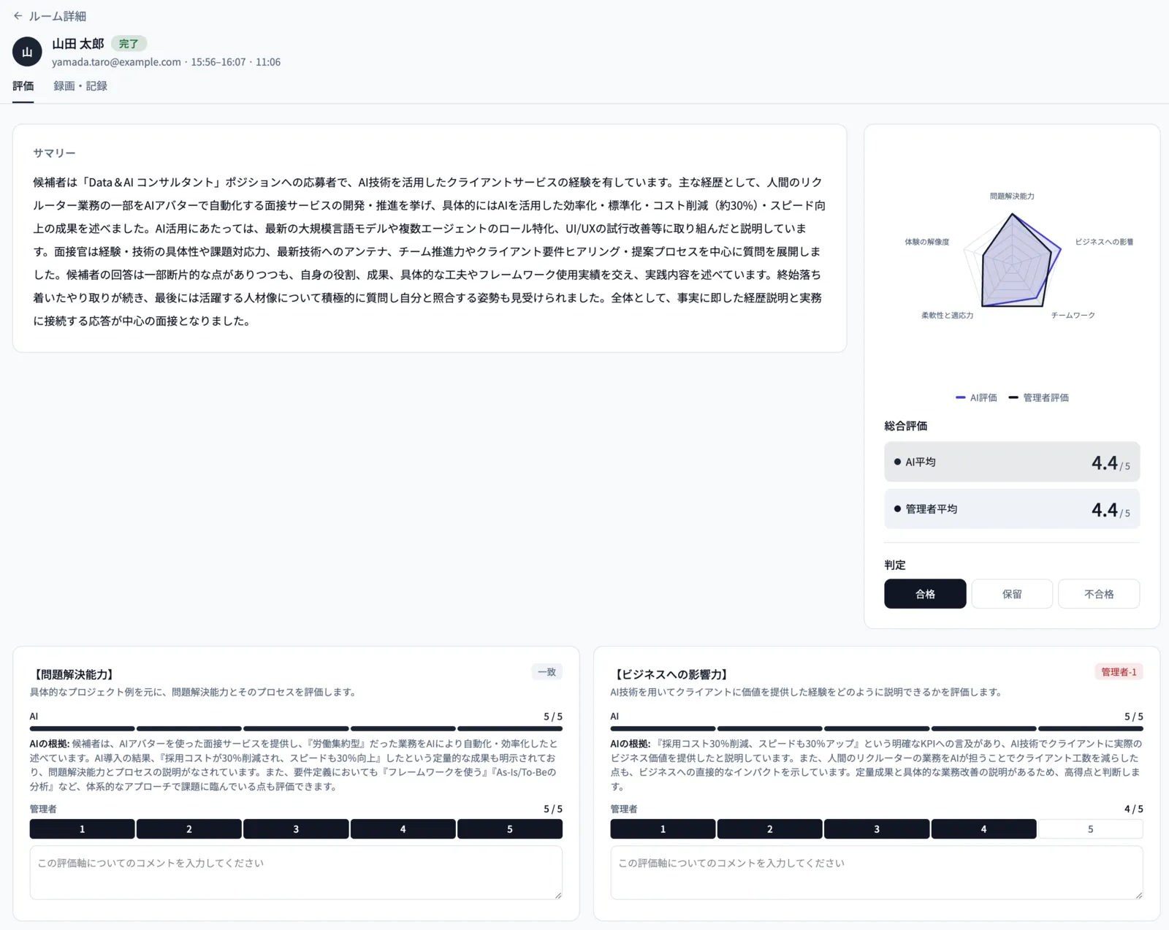Click the AI平均 score row
Screen dimensions: 1169x930
[x=1012, y=462]
